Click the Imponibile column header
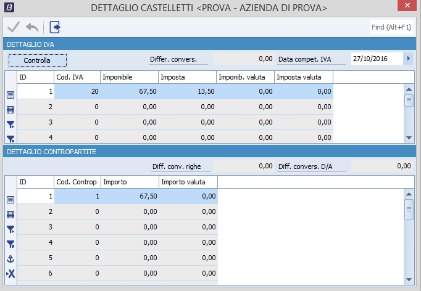The image size is (421, 291). (129, 77)
